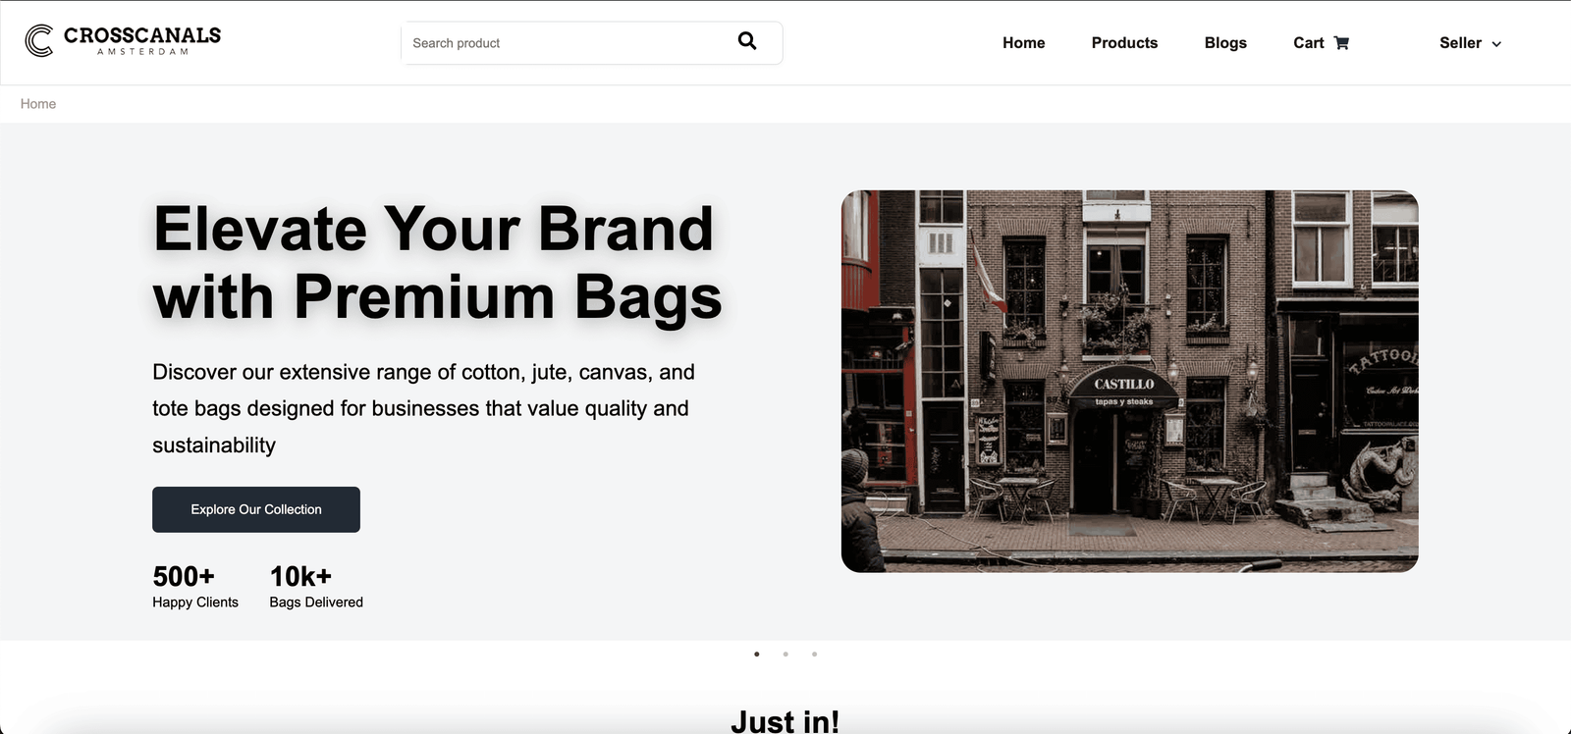Image resolution: width=1571 pixels, height=734 pixels.
Task: Open the shopping cart icon
Action: pyautogui.click(x=1341, y=43)
